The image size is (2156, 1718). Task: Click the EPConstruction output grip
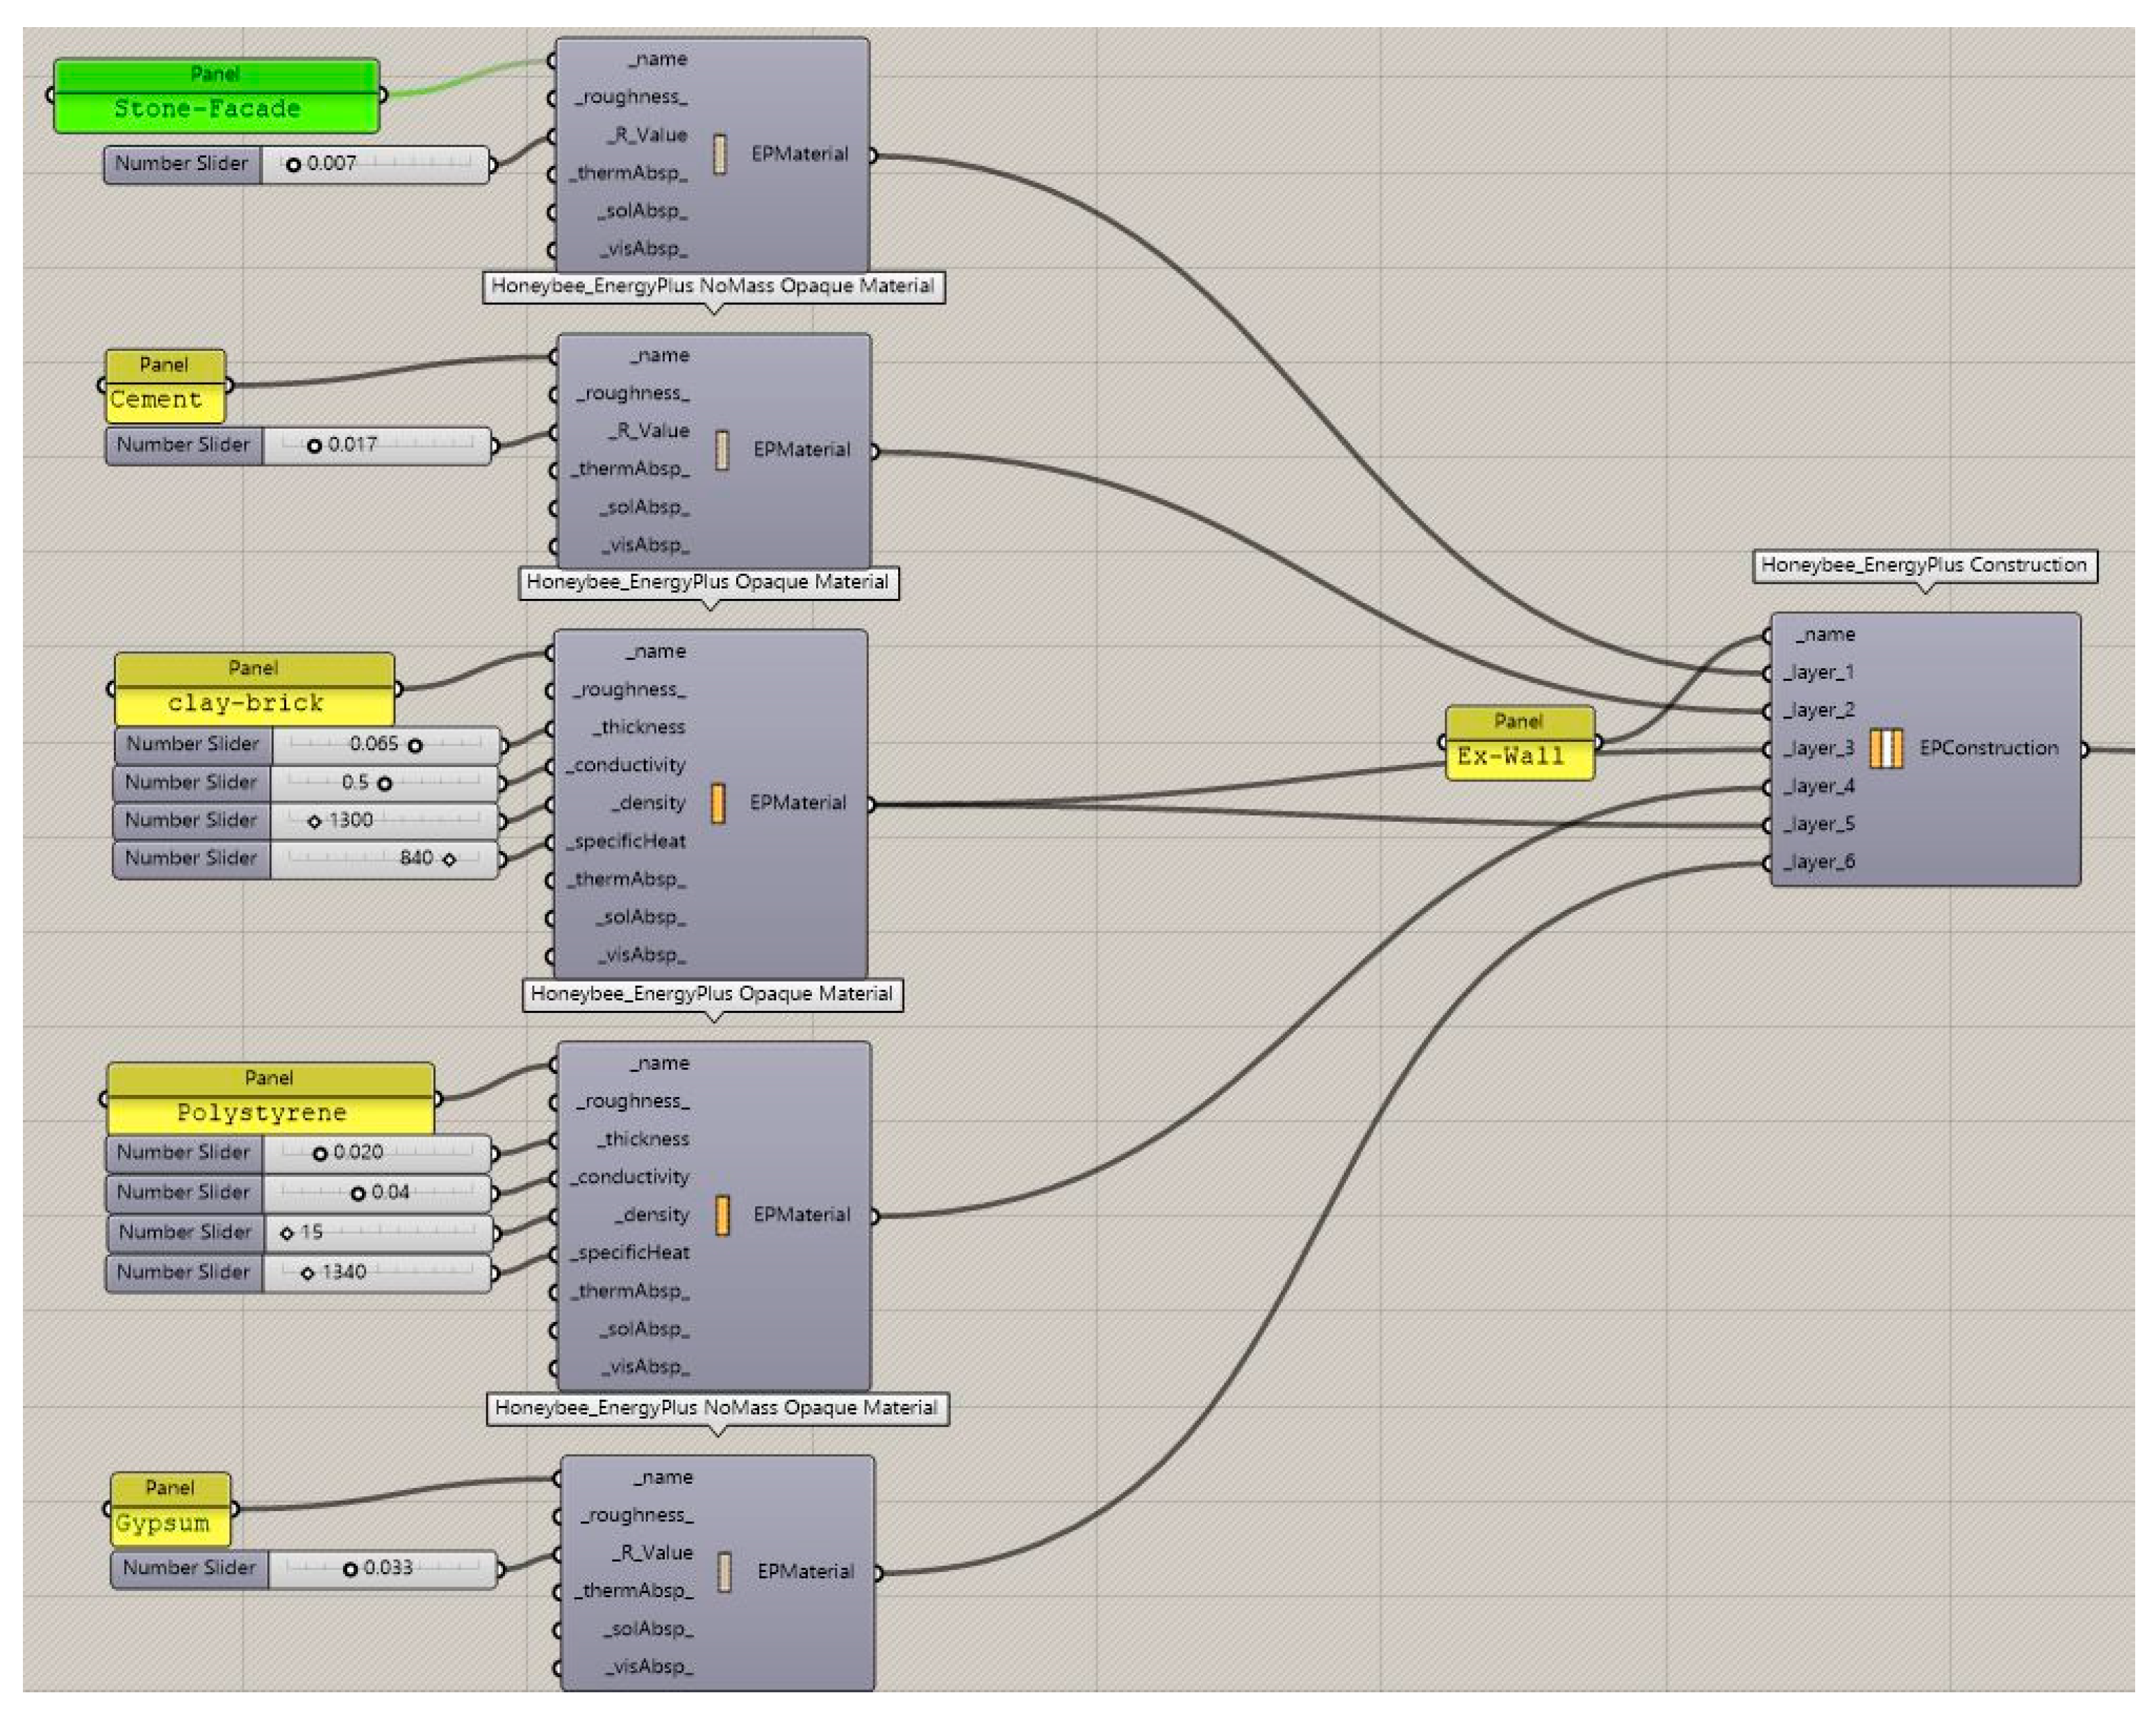point(2084,749)
